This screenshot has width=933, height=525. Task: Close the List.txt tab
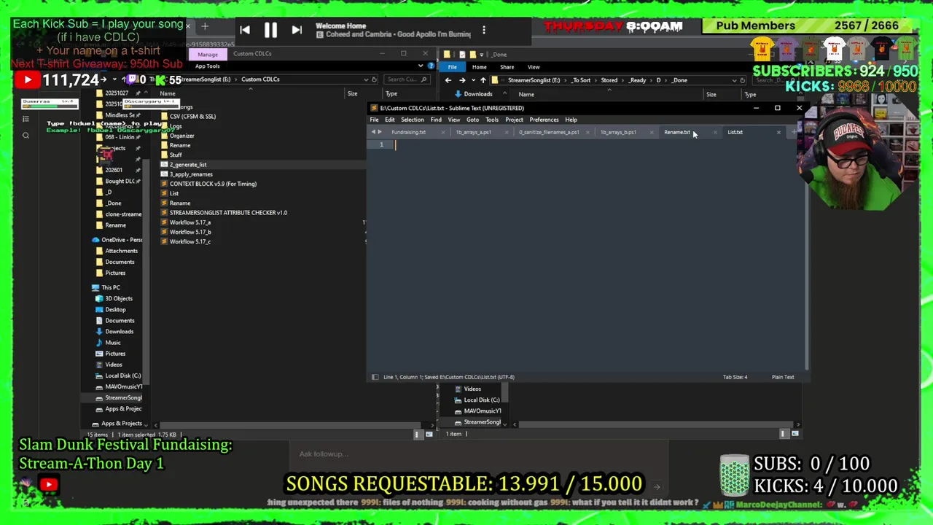point(778,132)
